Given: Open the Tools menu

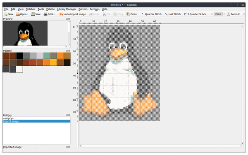Looking at the screenshot, I should coord(41,9).
